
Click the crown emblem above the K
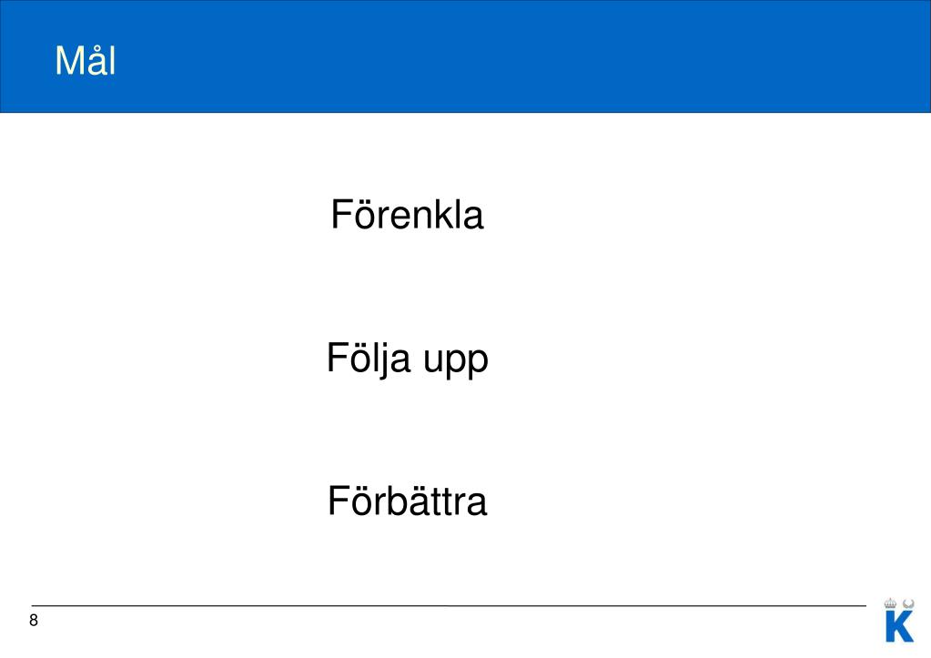point(890,602)
